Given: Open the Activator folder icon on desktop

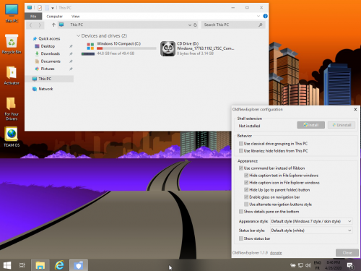Looking at the screenshot, I should (12, 75).
